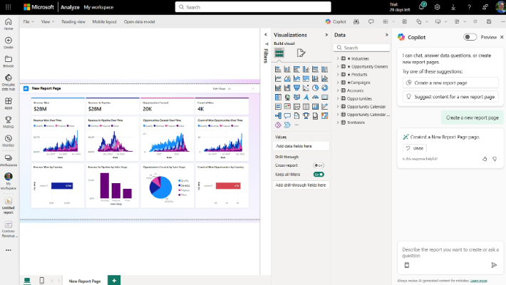The height and width of the screenshot is (285, 506).
Task: Select the matrix visual
Action: 315,106
